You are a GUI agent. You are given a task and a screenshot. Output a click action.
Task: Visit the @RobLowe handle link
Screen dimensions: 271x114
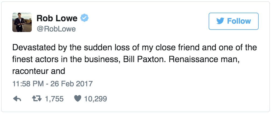pos(56,29)
